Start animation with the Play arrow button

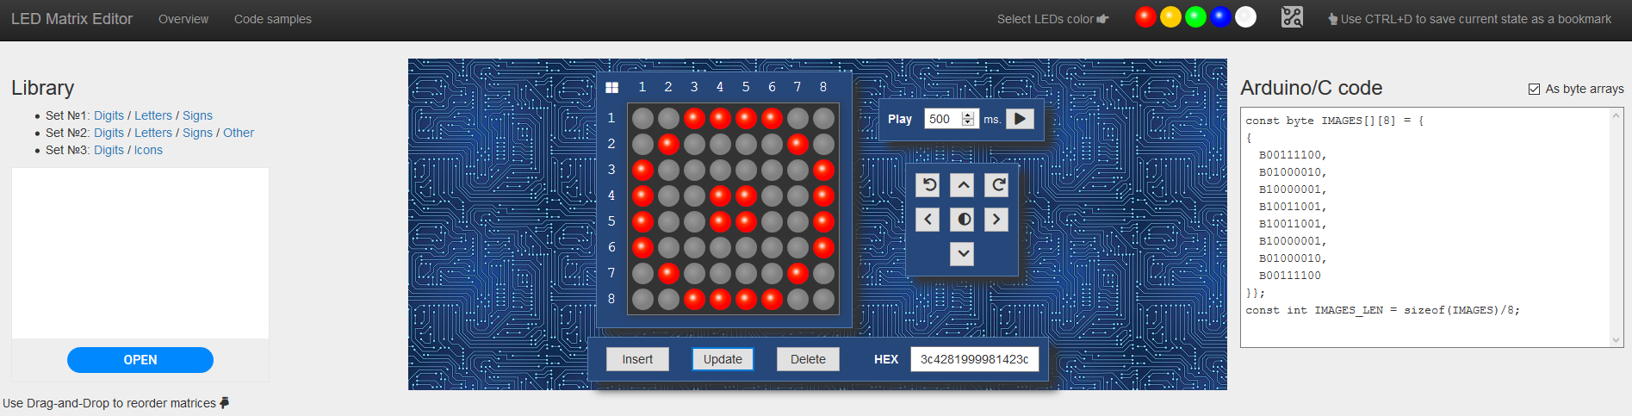click(x=1020, y=119)
